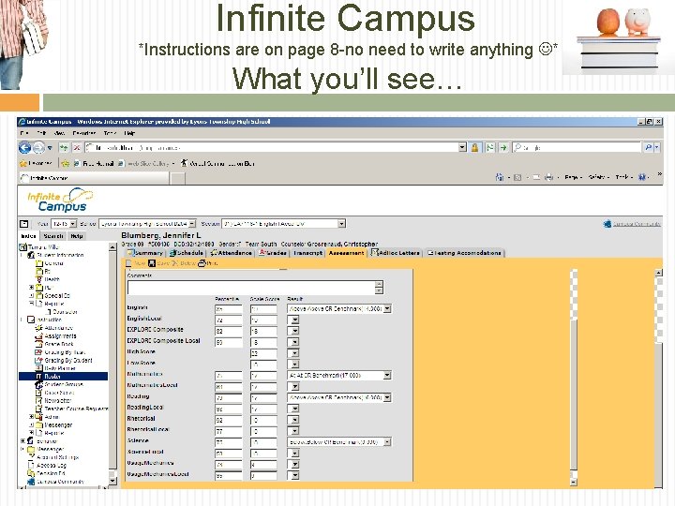The image size is (675, 506).
Task: Open the Safety menu in command bar
Action: [x=598, y=177]
